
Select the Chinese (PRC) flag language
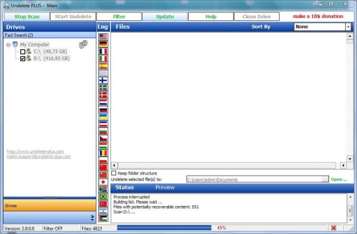pyautogui.click(x=103, y=168)
